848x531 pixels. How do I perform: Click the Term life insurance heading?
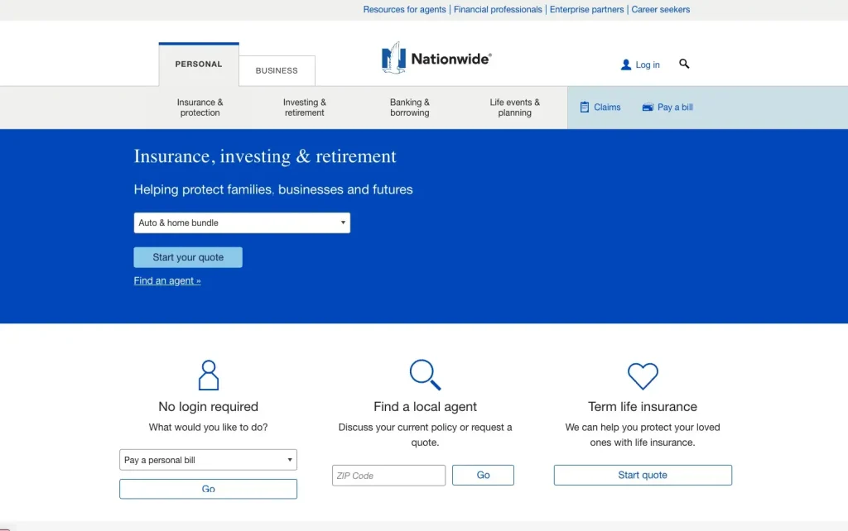[x=643, y=406]
